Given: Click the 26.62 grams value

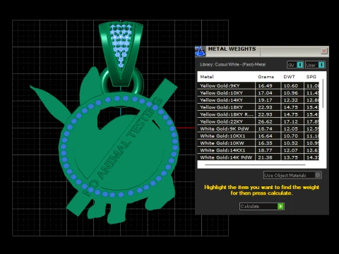Looking at the screenshot, I should pyautogui.click(x=265, y=121).
